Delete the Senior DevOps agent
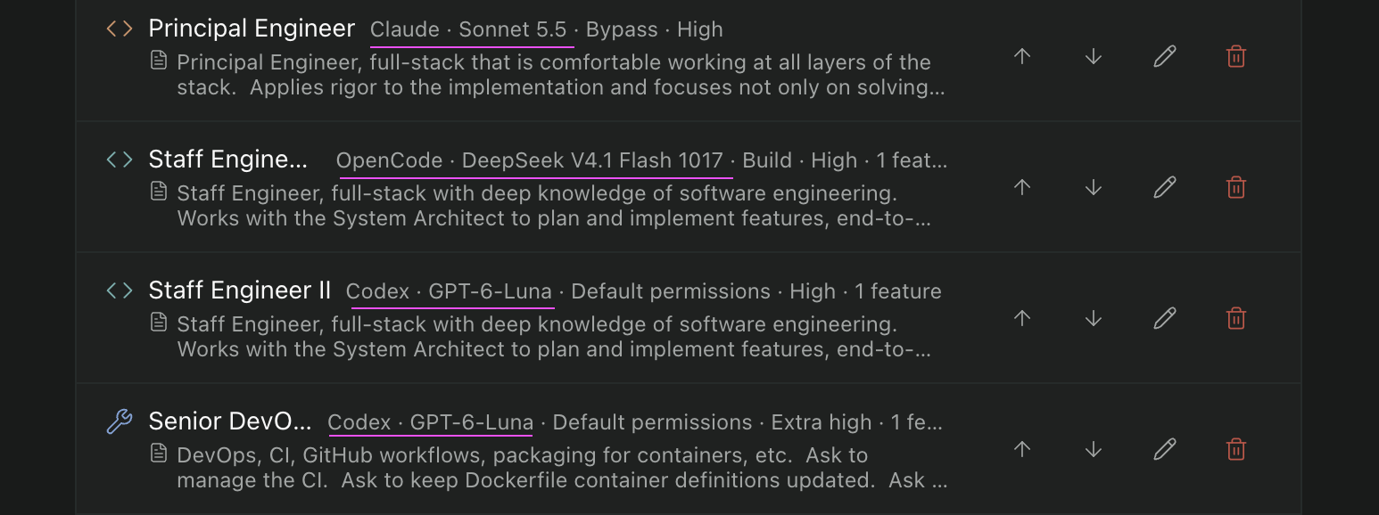This screenshot has height=515, width=1379. pos(1236,449)
